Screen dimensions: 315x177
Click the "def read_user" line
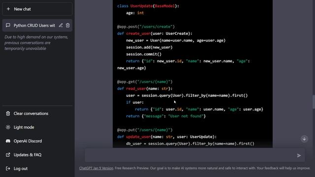point(145,88)
